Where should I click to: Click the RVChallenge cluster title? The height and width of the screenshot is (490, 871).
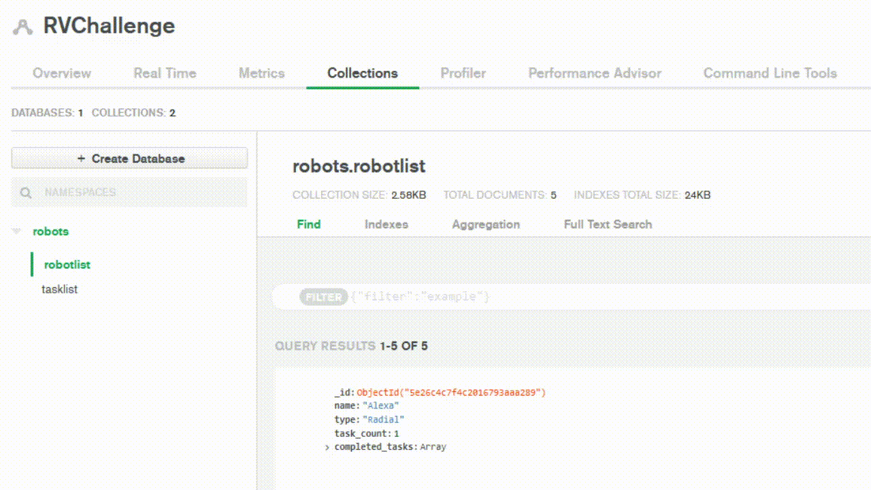109,26
